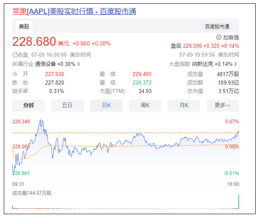Expand the chevron next to 通信设备 +0.30%
Image resolution: width=259 pixels, height=220 pixels.
[x=79, y=64]
